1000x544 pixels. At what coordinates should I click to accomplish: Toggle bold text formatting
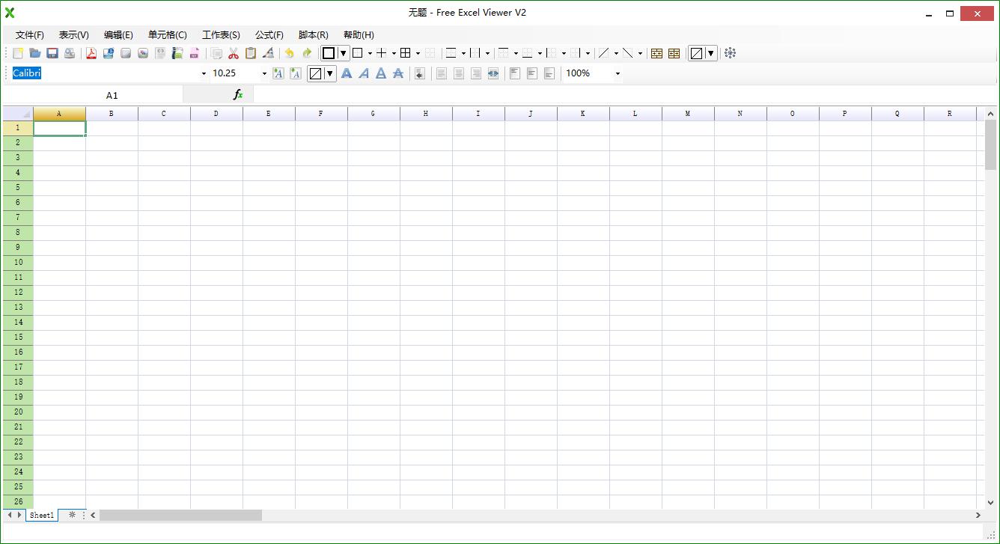(x=347, y=73)
